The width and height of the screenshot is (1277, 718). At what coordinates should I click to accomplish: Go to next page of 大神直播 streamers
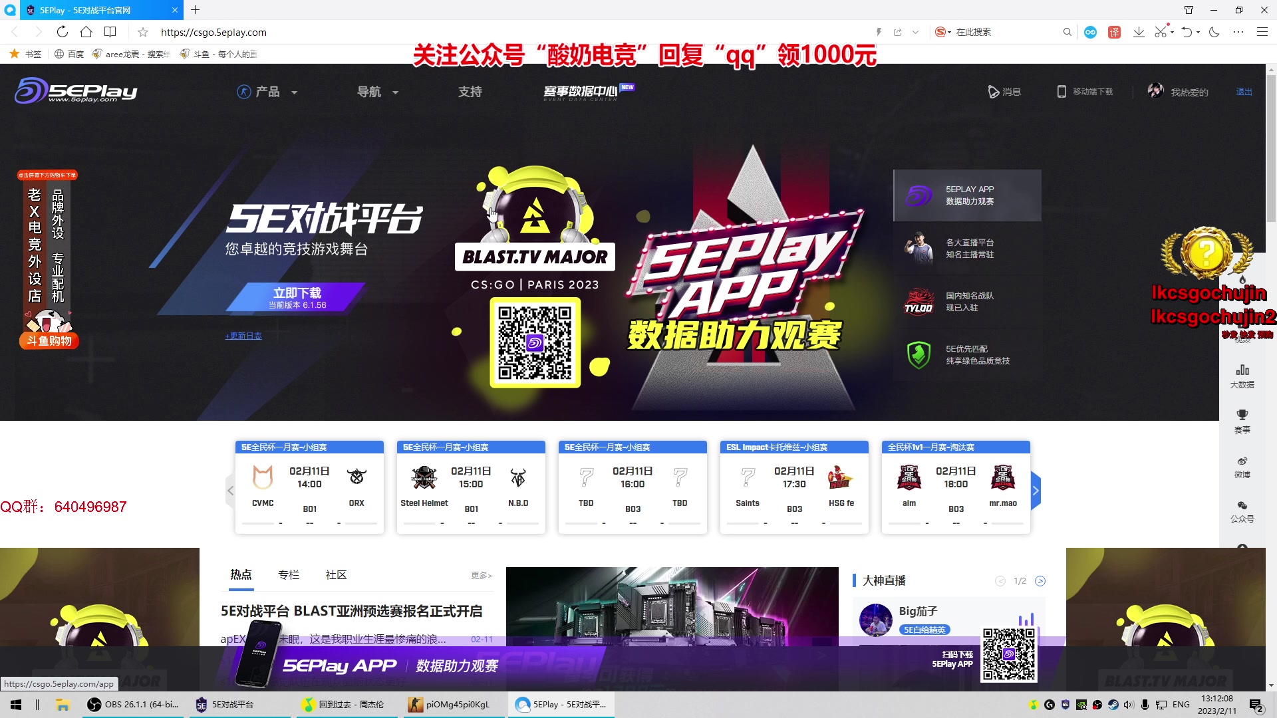(1040, 581)
